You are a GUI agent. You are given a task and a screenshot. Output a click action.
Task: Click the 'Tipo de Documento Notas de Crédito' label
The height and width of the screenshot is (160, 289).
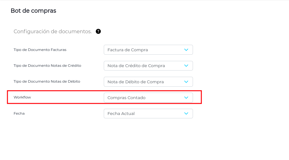coord(47,66)
